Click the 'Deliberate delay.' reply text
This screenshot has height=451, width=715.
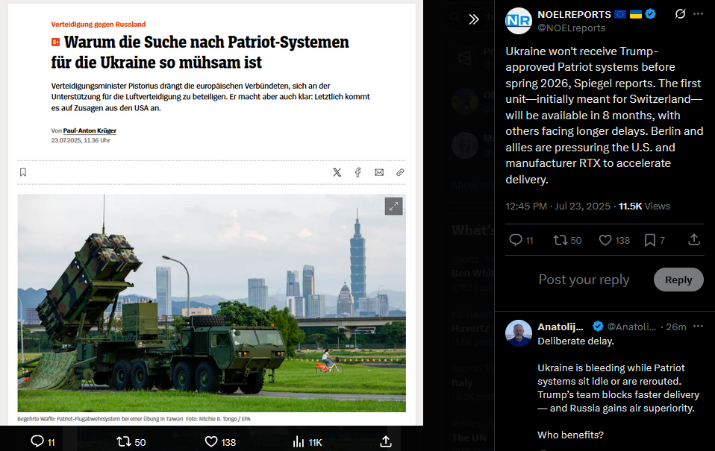[575, 341]
